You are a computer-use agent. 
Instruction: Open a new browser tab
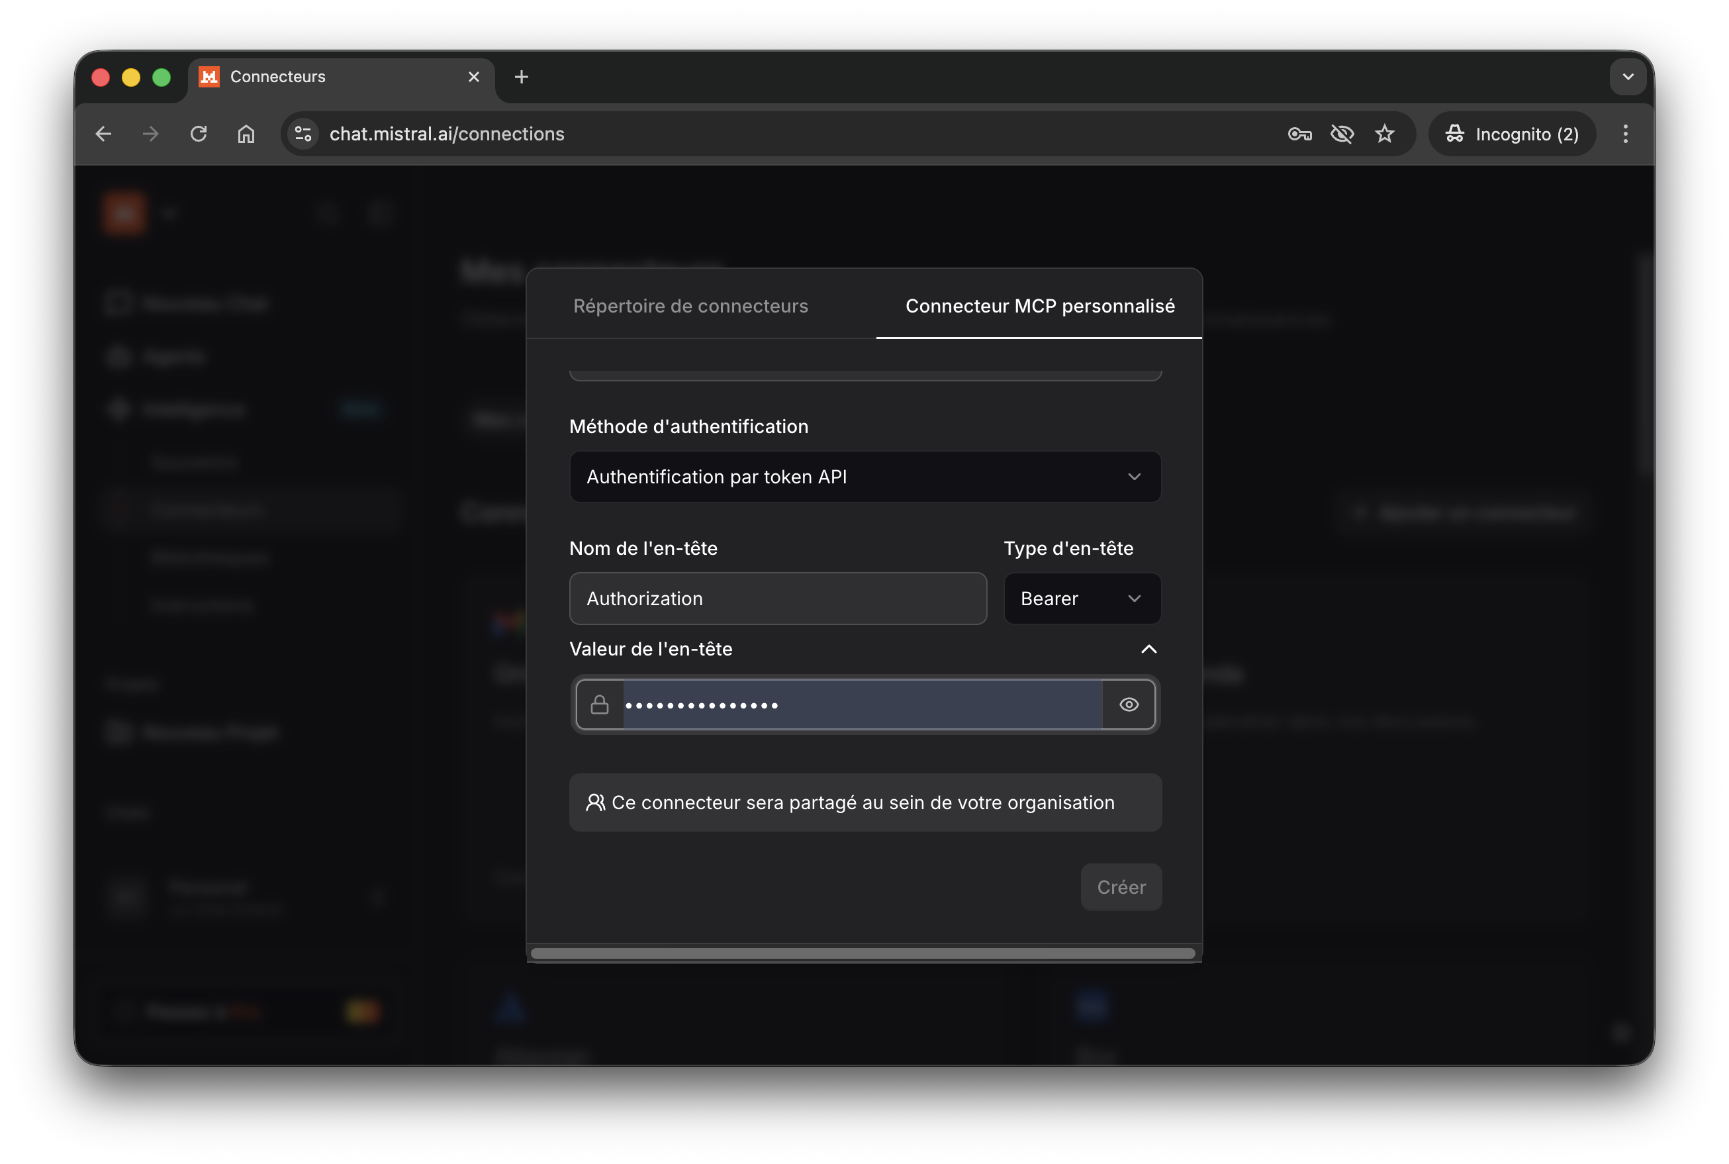coord(521,76)
